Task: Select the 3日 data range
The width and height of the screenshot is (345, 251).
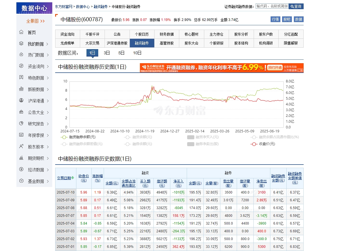Action: (107, 53)
